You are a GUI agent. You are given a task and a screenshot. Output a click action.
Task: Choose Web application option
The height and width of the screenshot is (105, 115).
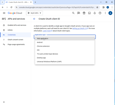point(65,38)
